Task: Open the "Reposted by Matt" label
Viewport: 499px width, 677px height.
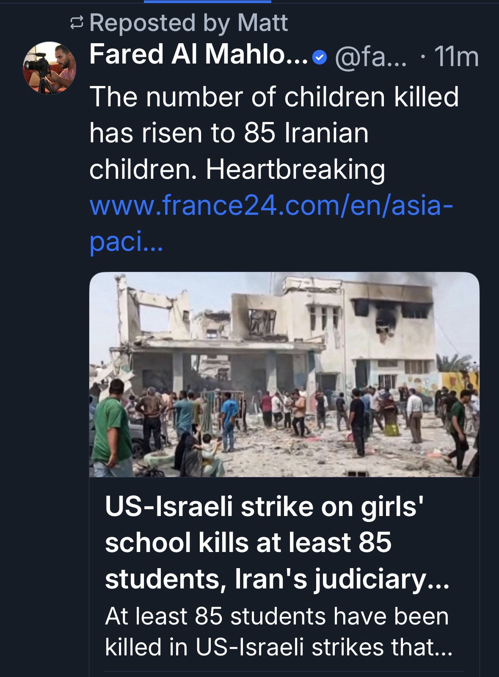Action: pyautogui.click(x=188, y=23)
